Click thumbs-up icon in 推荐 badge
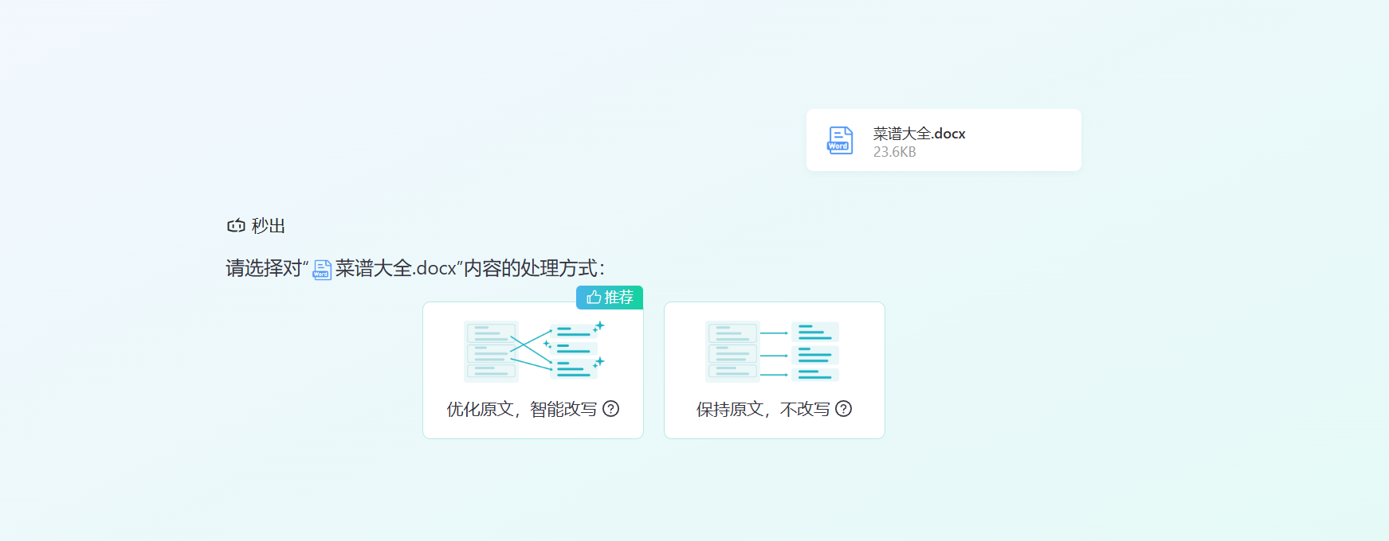The image size is (1389, 541). (x=594, y=298)
